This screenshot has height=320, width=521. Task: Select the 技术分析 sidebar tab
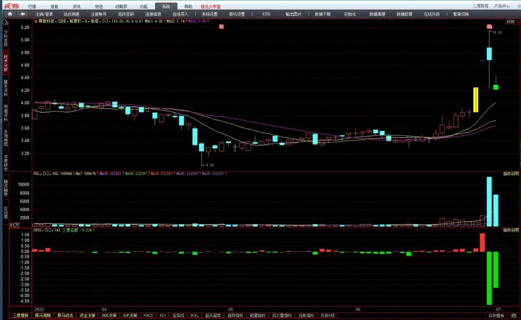click(x=6, y=64)
